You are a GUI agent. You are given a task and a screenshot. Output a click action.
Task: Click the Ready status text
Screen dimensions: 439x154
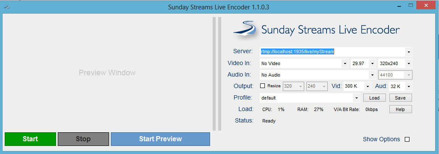point(269,121)
